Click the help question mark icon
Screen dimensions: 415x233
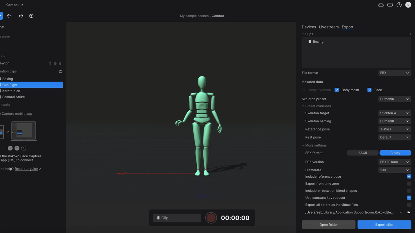(x=399, y=5)
